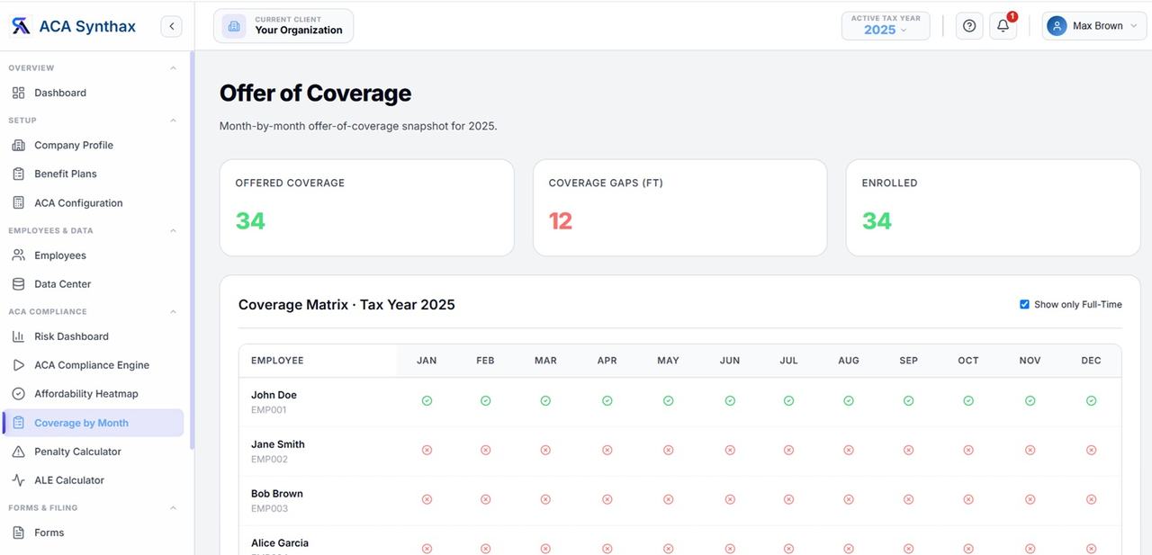Collapse the ACA Compliance section
1152x555 pixels.
click(x=173, y=311)
